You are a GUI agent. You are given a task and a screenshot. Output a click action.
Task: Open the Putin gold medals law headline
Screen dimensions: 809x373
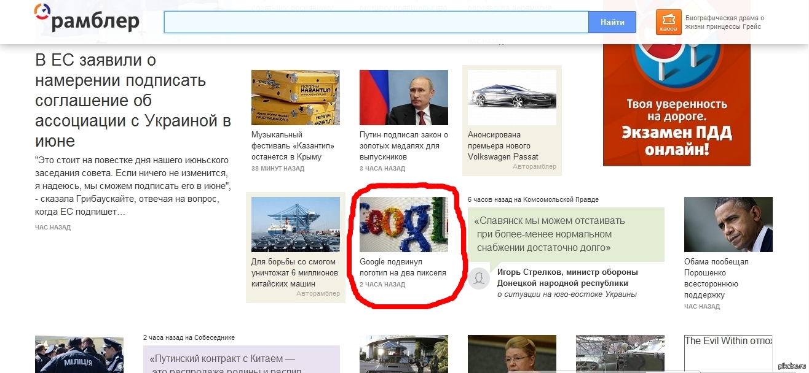tap(404, 145)
